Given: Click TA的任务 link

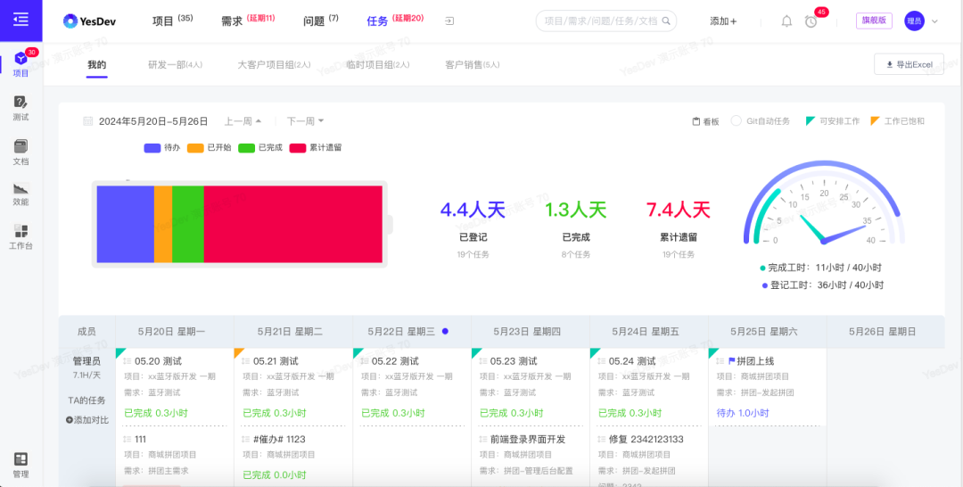Looking at the screenshot, I should click(86, 400).
